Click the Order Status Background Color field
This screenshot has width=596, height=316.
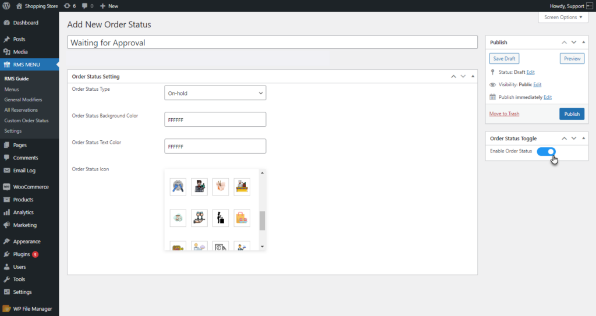coord(215,119)
